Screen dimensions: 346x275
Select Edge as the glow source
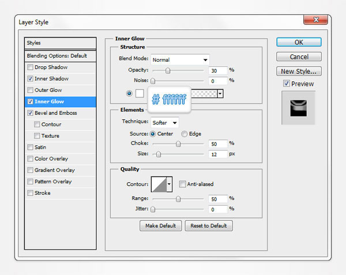coord(184,134)
